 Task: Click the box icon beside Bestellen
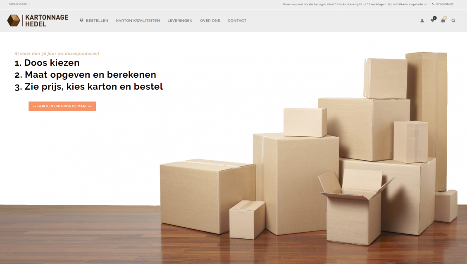[81, 20]
